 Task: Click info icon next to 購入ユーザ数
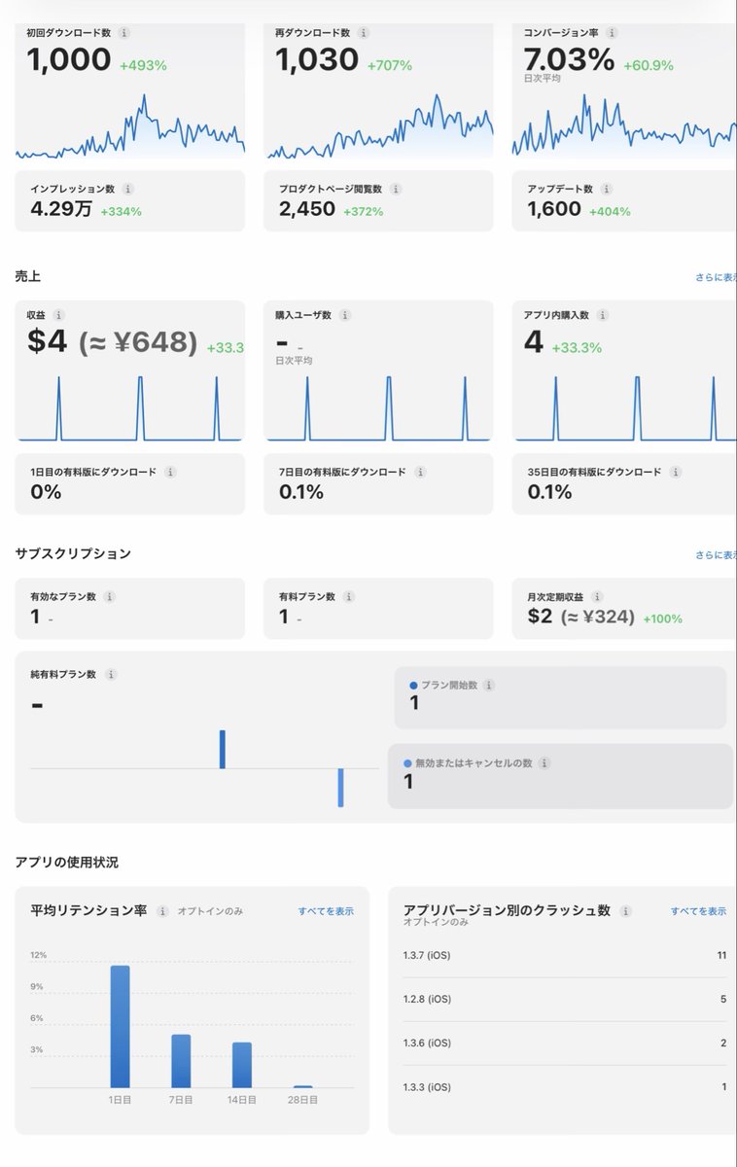click(x=345, y=315)
